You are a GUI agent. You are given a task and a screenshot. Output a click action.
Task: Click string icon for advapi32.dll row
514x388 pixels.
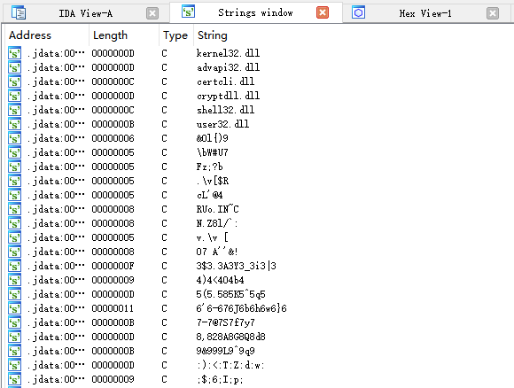click(x=15, y=67)
